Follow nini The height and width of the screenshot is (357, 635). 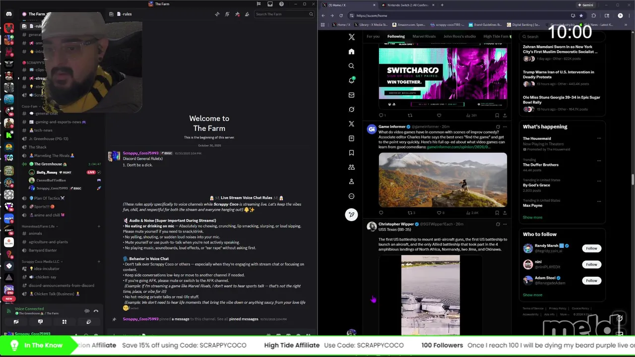point(591,264)
